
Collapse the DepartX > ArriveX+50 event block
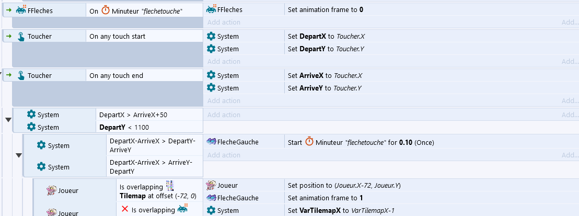click(x=8, y=120)
